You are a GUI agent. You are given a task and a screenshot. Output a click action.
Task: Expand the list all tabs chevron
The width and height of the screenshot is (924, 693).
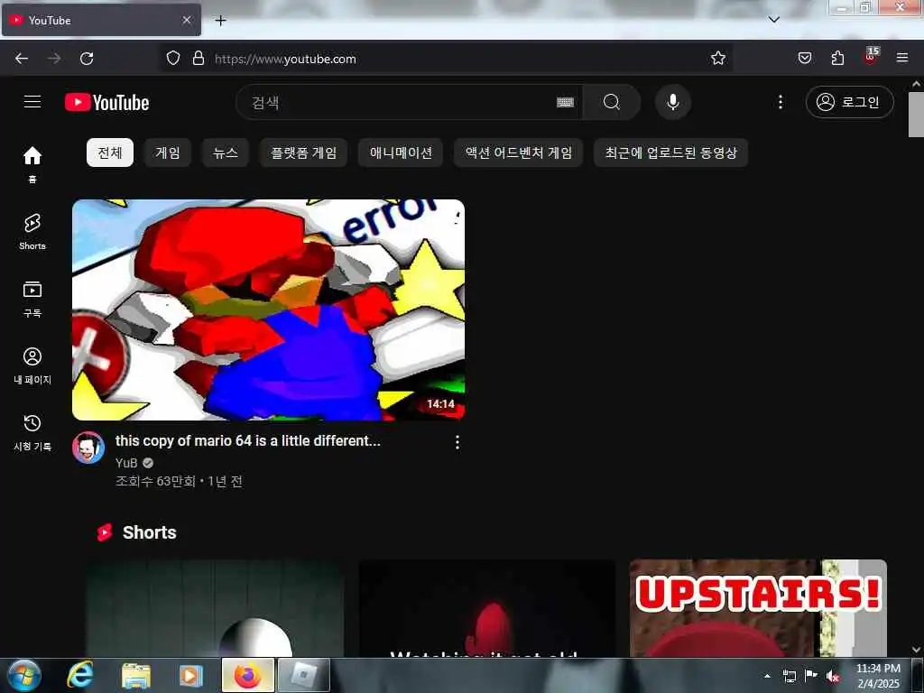click(x=774, y=20)
